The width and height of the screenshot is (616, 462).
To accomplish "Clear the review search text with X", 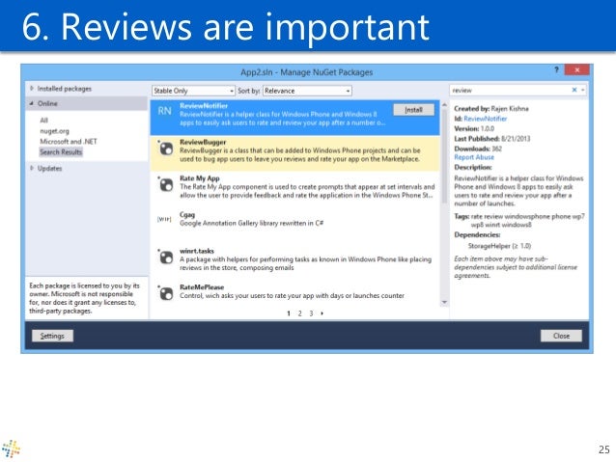I will (x=574, y=90).
